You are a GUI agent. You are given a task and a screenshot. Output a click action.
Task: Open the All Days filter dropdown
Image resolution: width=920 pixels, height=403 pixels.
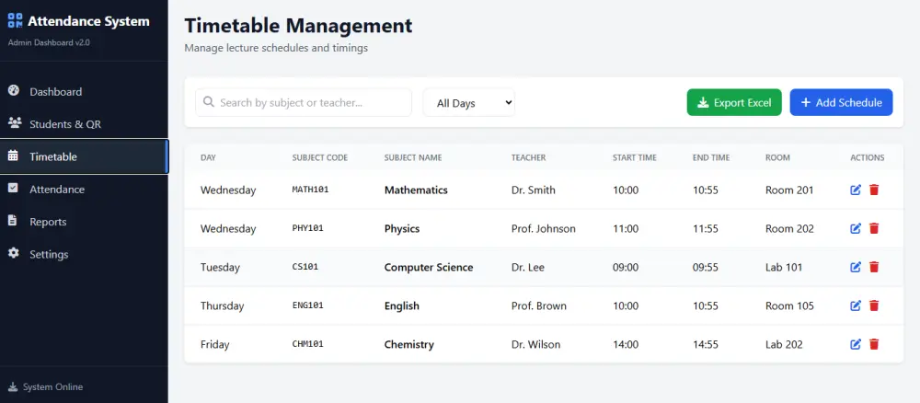[469, 103]
